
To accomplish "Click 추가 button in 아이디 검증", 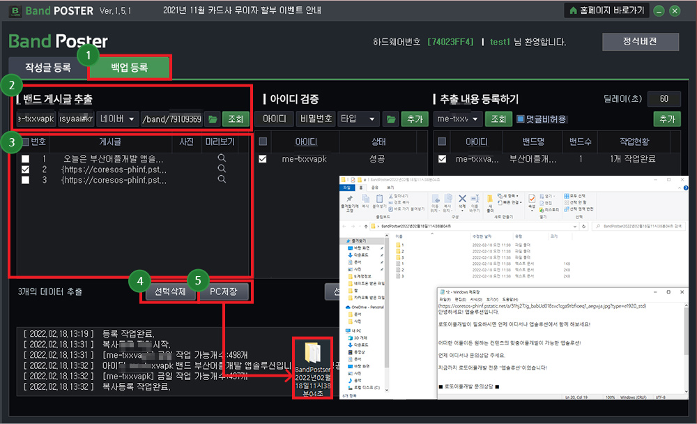I will coord(415,119).
